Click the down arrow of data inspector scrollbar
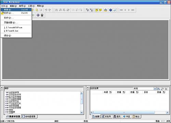 (82, 112)
